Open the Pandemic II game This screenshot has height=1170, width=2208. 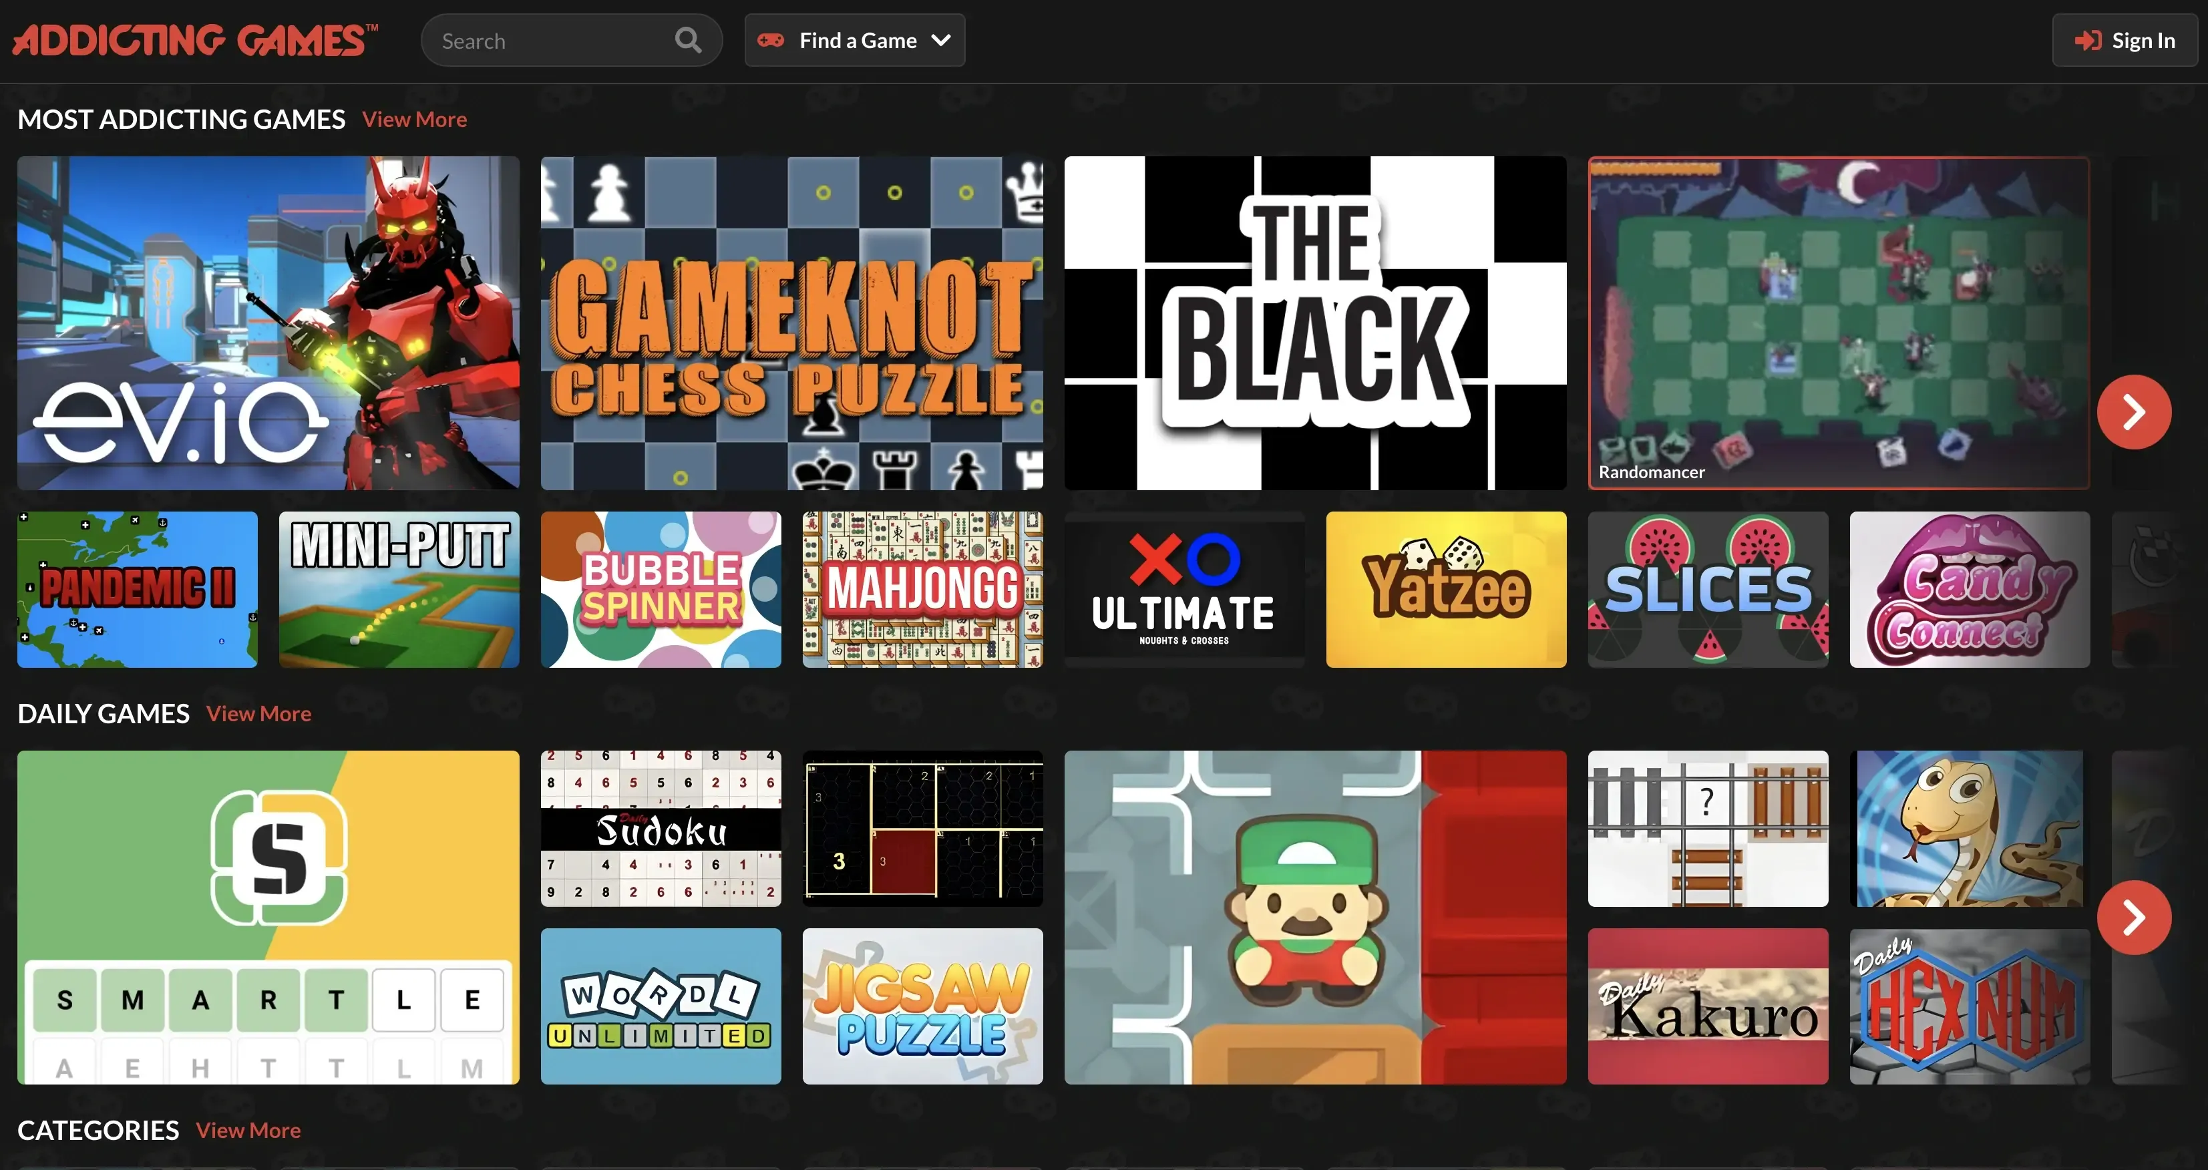[137, 590]
